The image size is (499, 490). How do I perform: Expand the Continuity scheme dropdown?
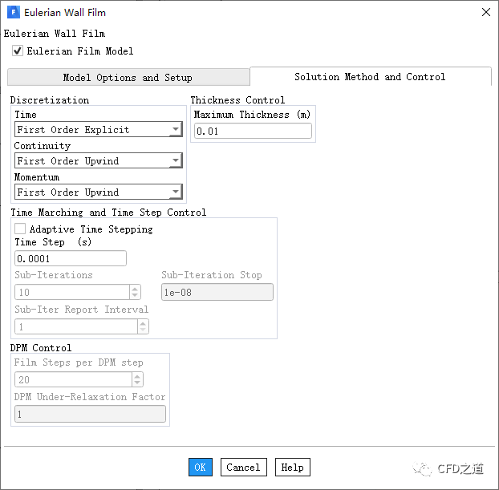pos(175,161)
